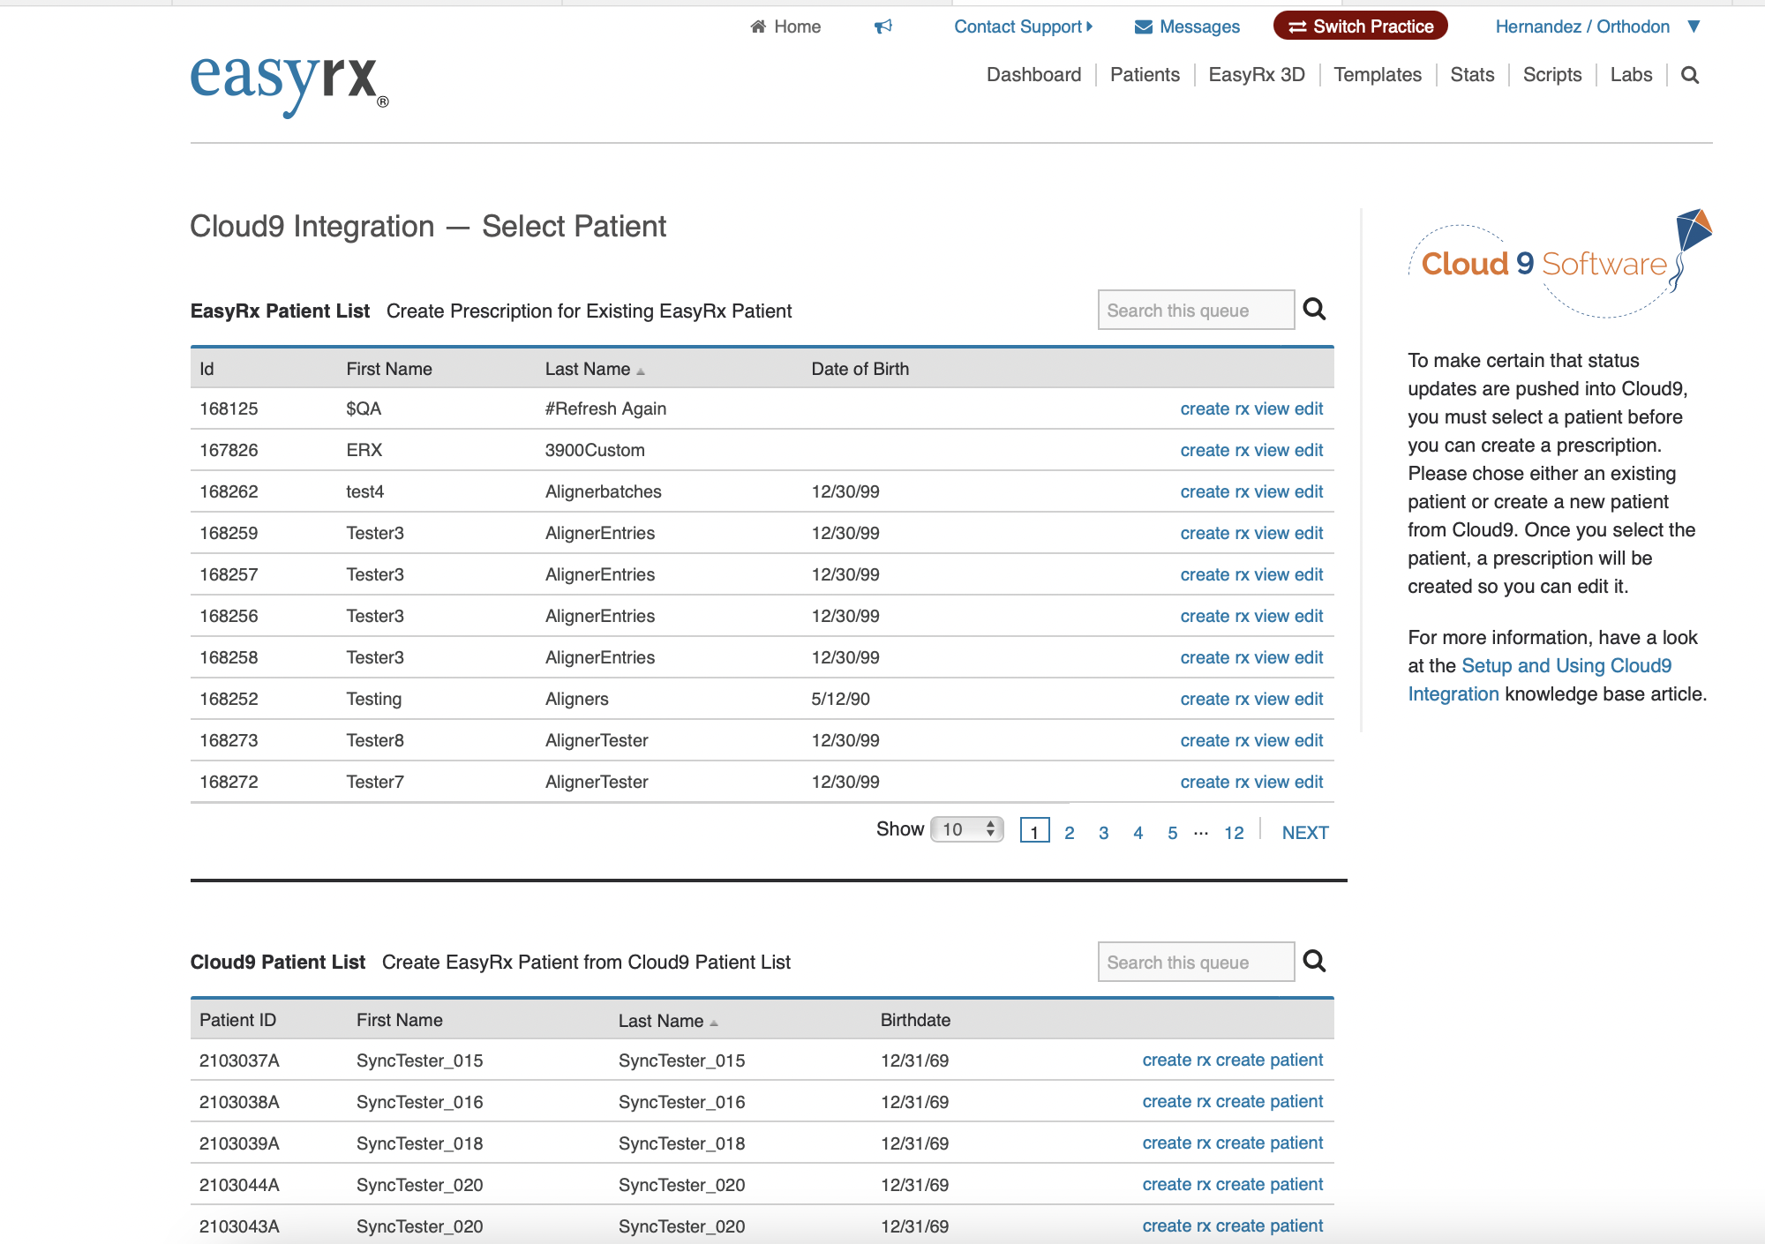Click create rx for patient 168272
The height and width of the screenshot is (1244, 1765).
1215,782
